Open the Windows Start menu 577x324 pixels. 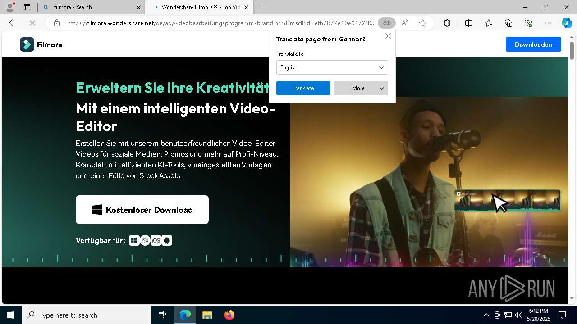11,315
